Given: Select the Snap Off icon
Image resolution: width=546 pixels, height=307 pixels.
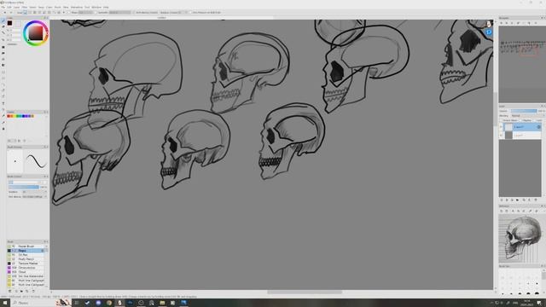Looking at the screenshot, I should click(x=25, y=13).
